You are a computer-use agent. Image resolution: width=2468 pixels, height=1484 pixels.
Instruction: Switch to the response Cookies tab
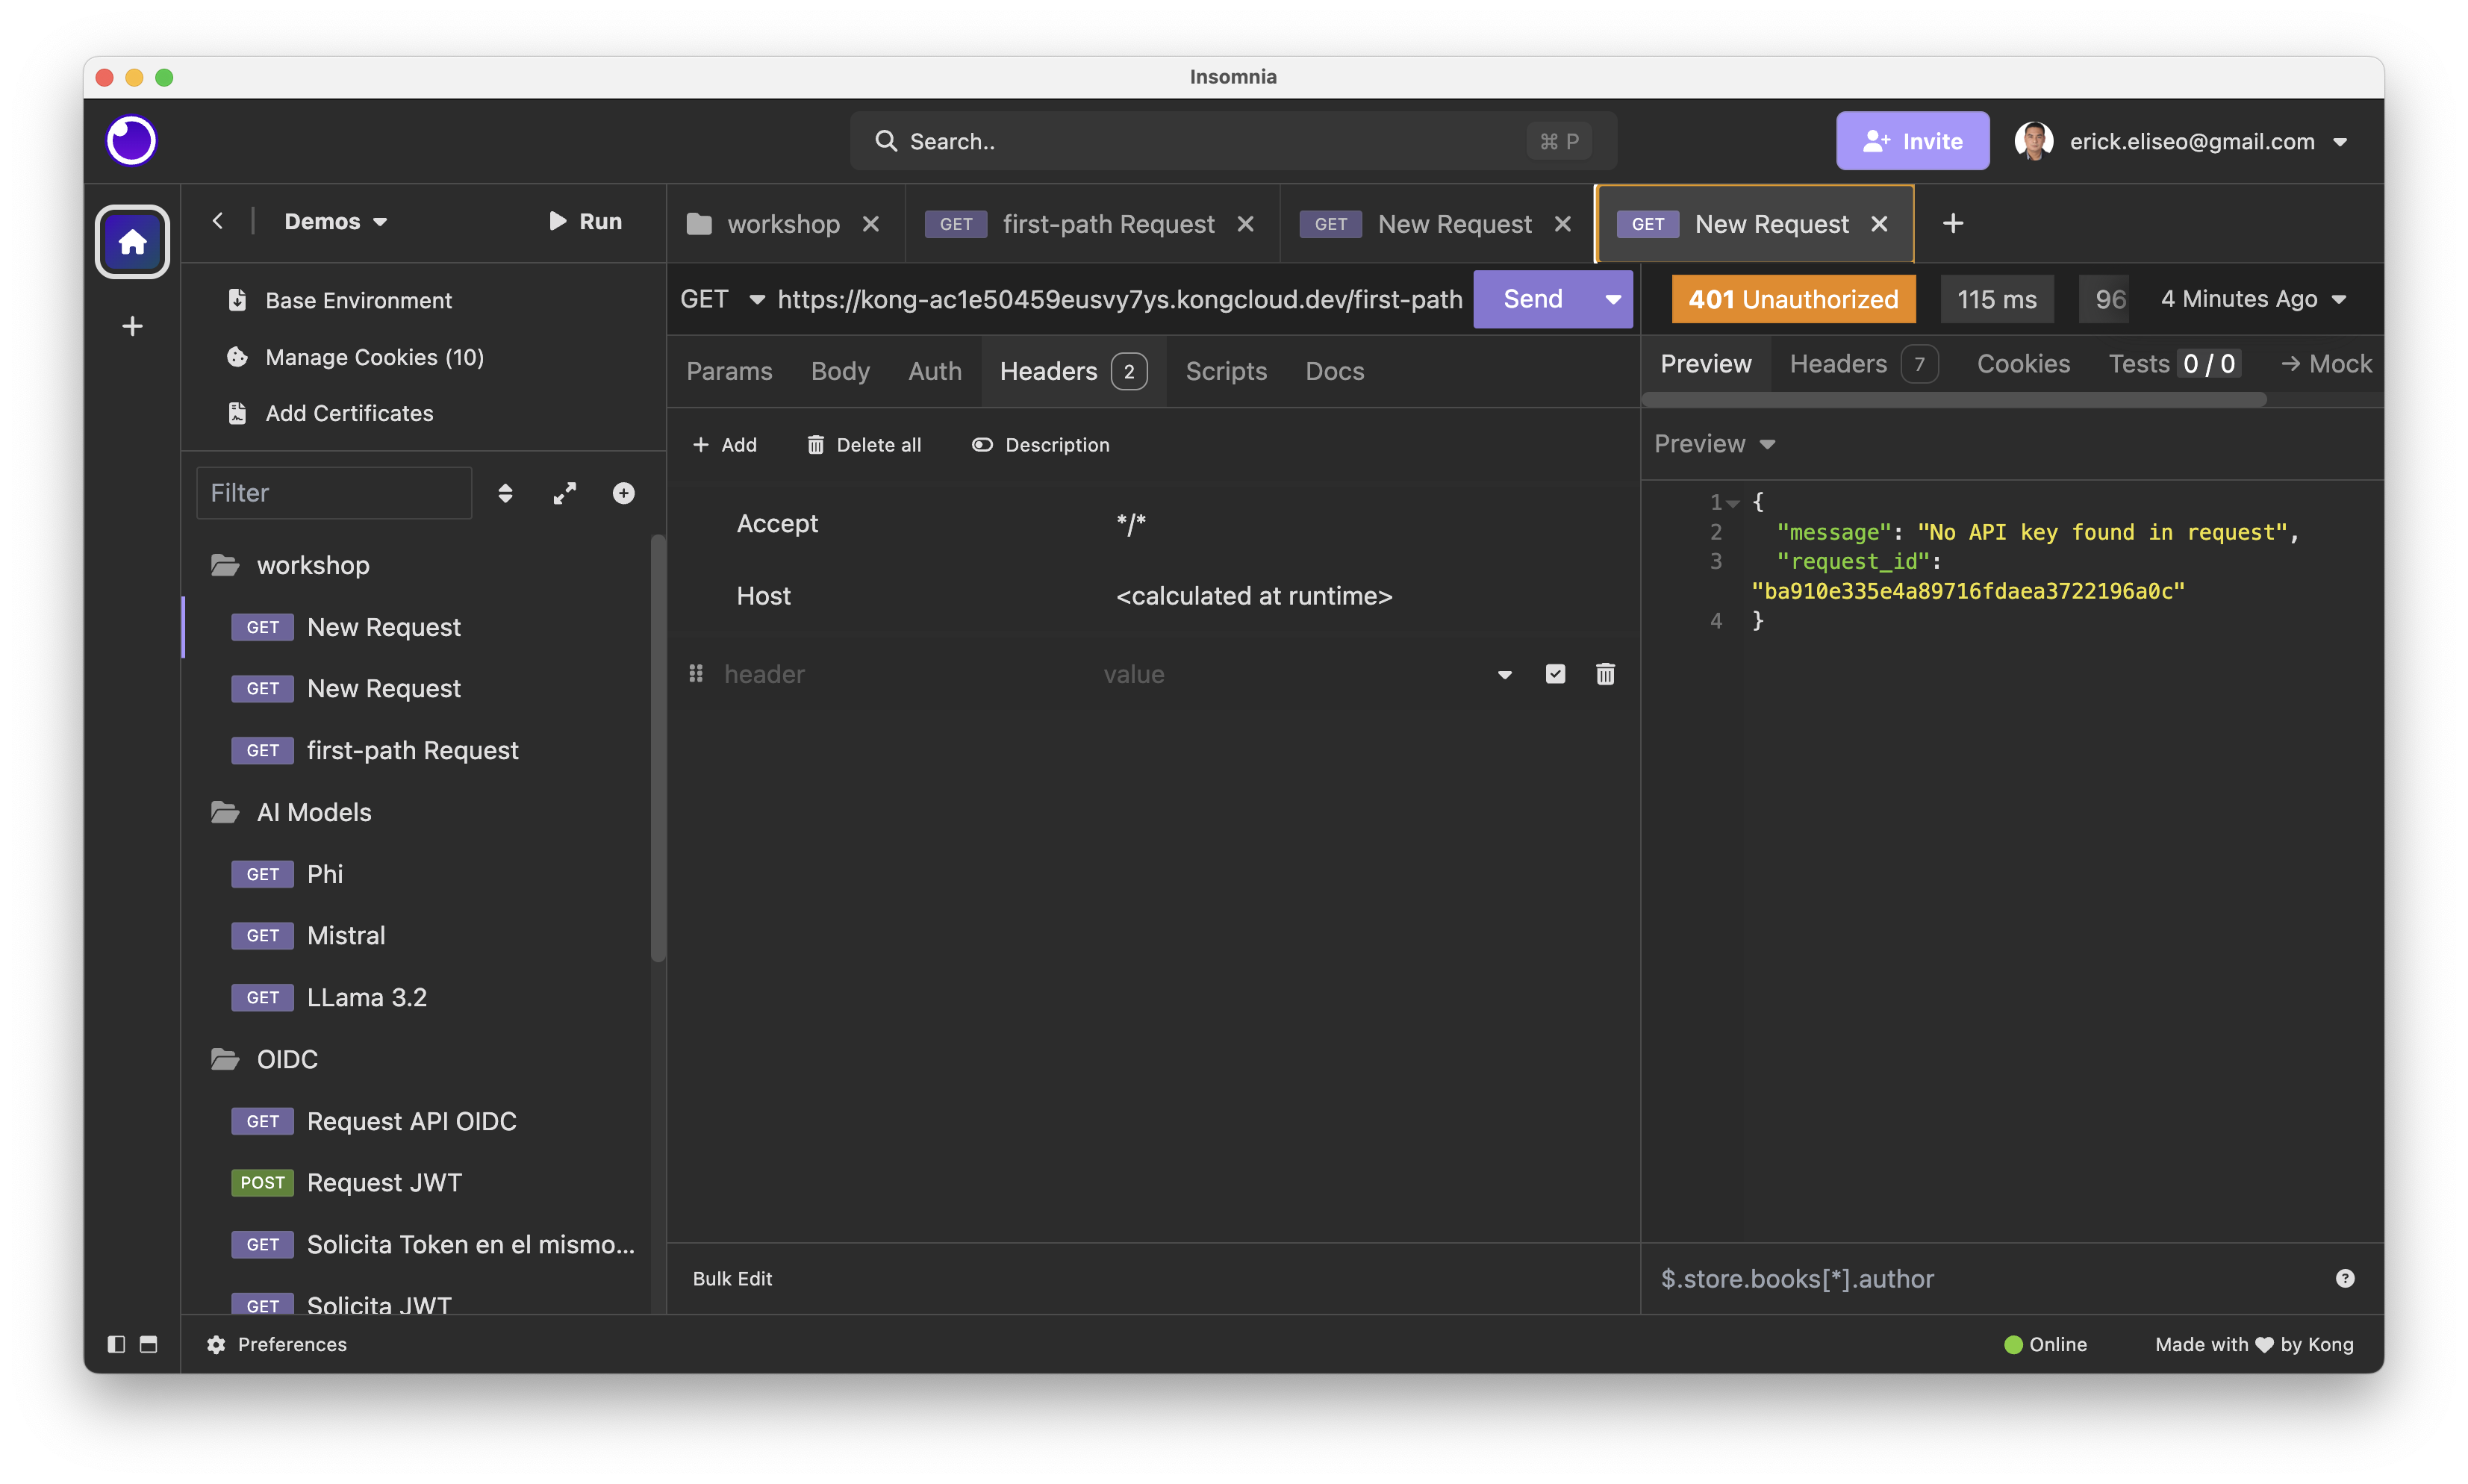[2023, 364]
